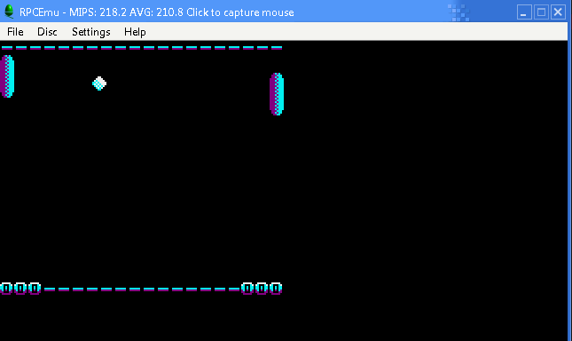Open the Disc menu
This screenshot has width=572, height=341.
(x=47, y=32)
